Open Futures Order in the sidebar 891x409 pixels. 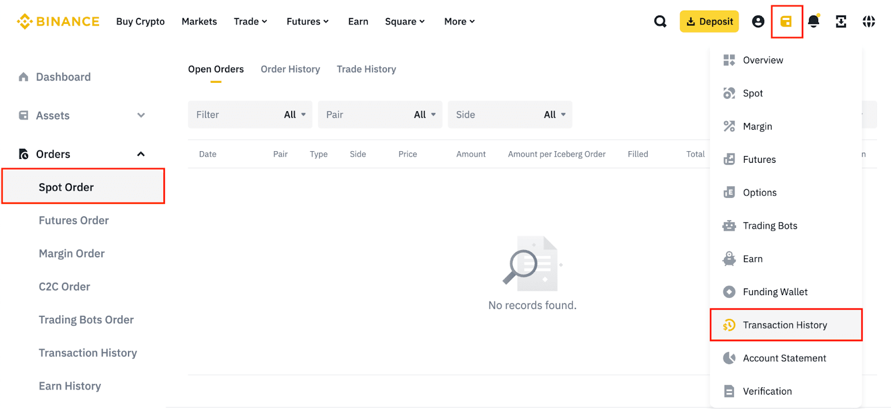(74, 221)
